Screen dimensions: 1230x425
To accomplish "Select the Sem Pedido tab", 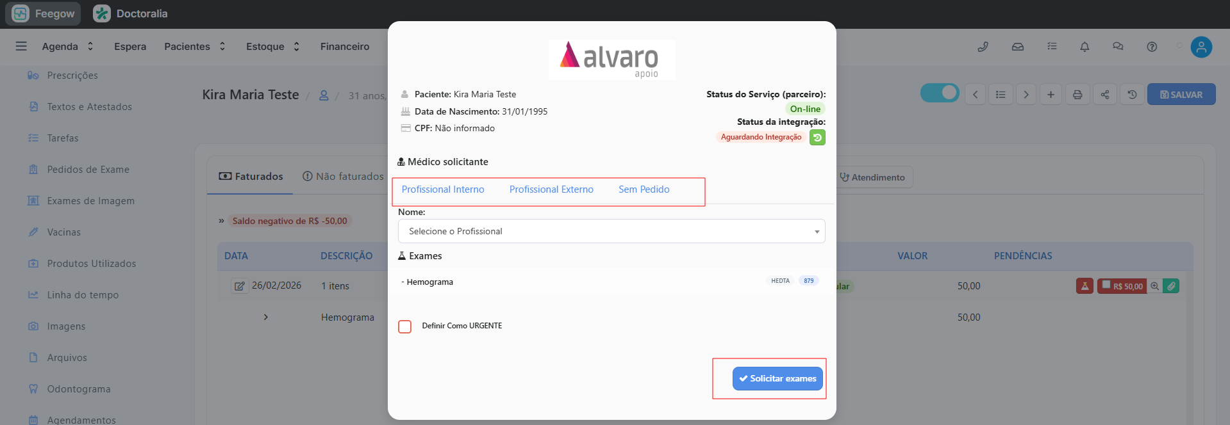I will point(644,189).
